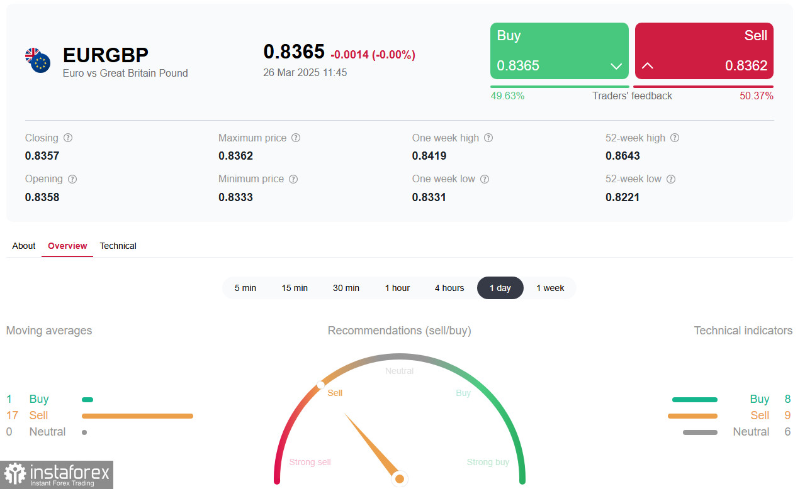The height and width of the screenshot is (489, 800).
Task: Click the current price 0.8365
Action: pyautogui.click(x=294, y=52)
